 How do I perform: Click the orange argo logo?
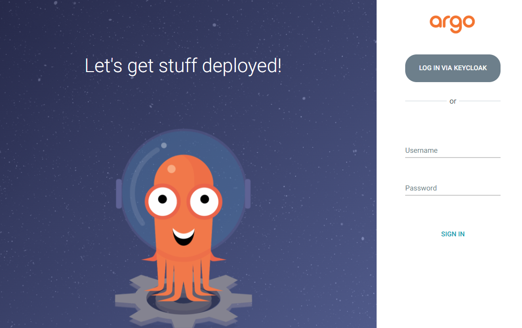pos(452,24)
